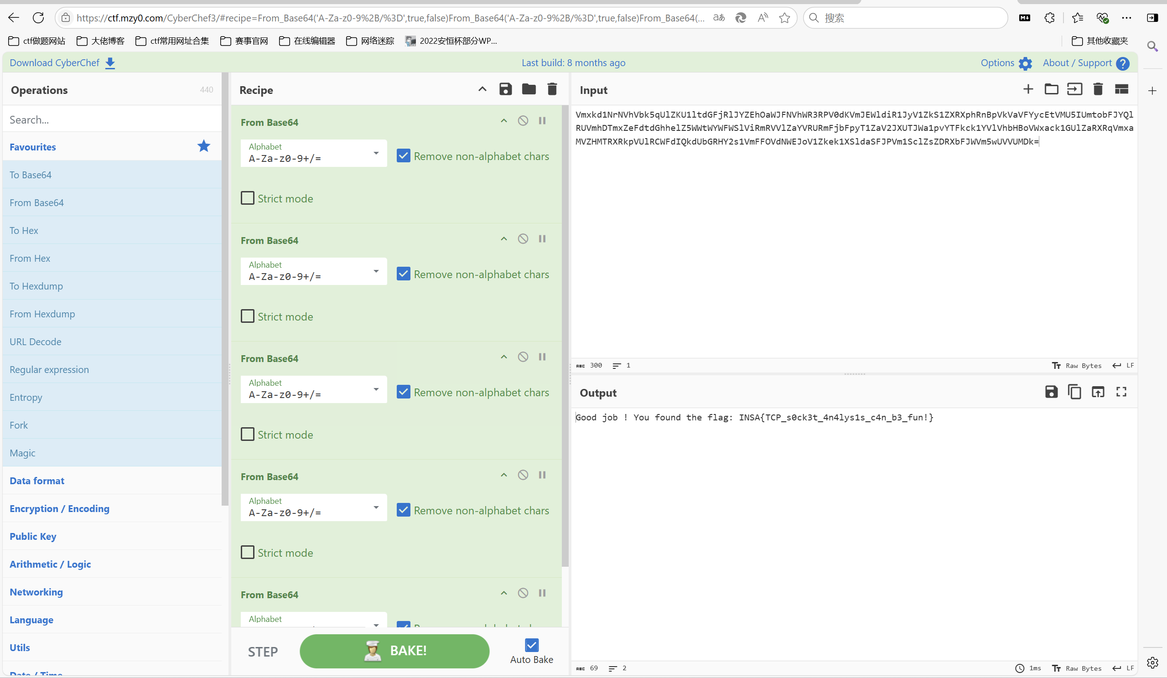1167x678 pixels.
Task: Disable the fifth From Base64 operation
Action: tap(523, 593)
